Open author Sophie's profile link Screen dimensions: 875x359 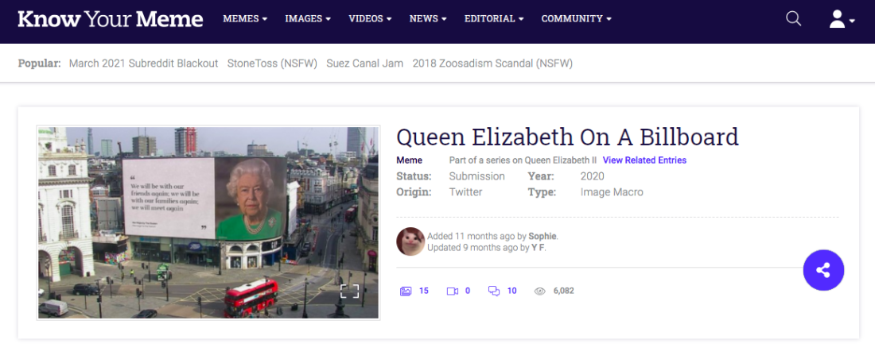coord(542,237)
